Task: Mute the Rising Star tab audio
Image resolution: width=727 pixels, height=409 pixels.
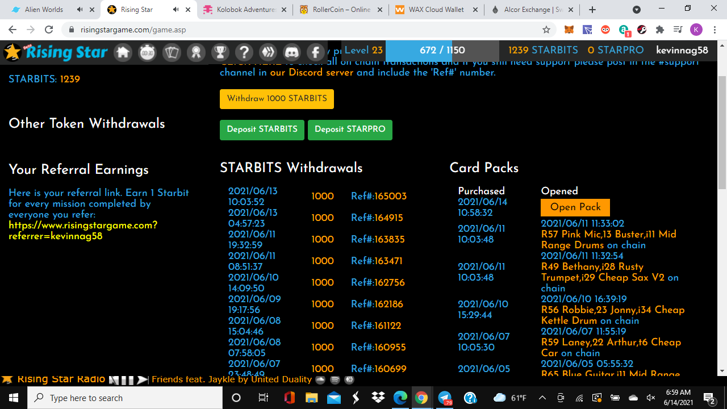Action: coord(176,10)
